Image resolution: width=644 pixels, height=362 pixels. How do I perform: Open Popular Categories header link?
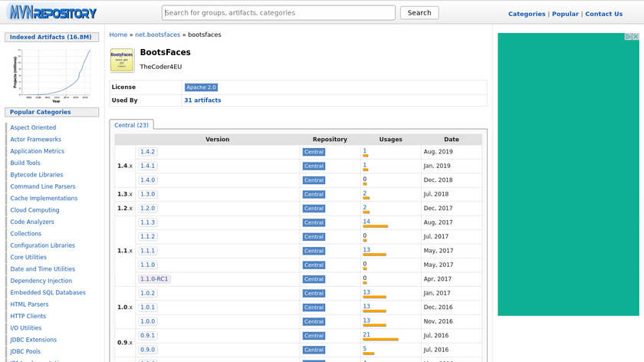coord(40,112)
